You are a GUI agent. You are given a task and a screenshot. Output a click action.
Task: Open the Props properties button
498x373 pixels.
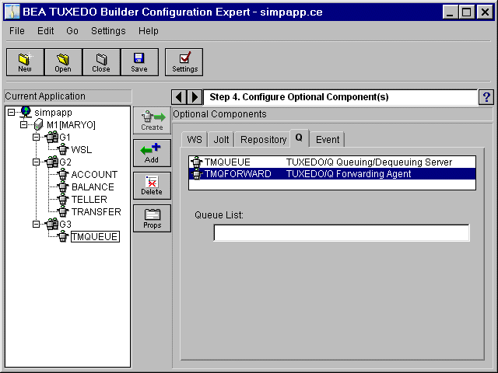click(x=153, y=218)
